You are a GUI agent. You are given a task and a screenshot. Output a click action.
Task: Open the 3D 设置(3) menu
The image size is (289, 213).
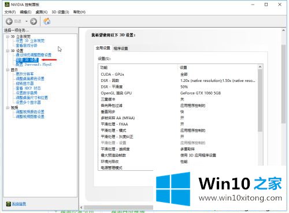pos(60,12)
